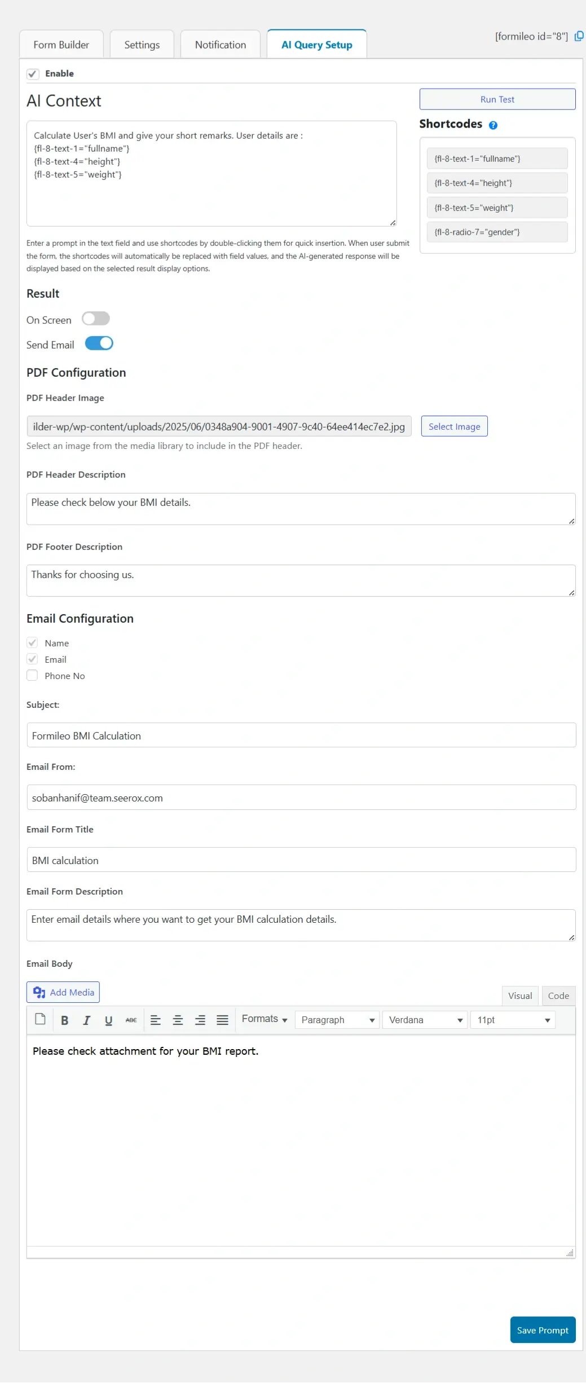Open the 11pt font size dropdown

(x=513, y=1020)
